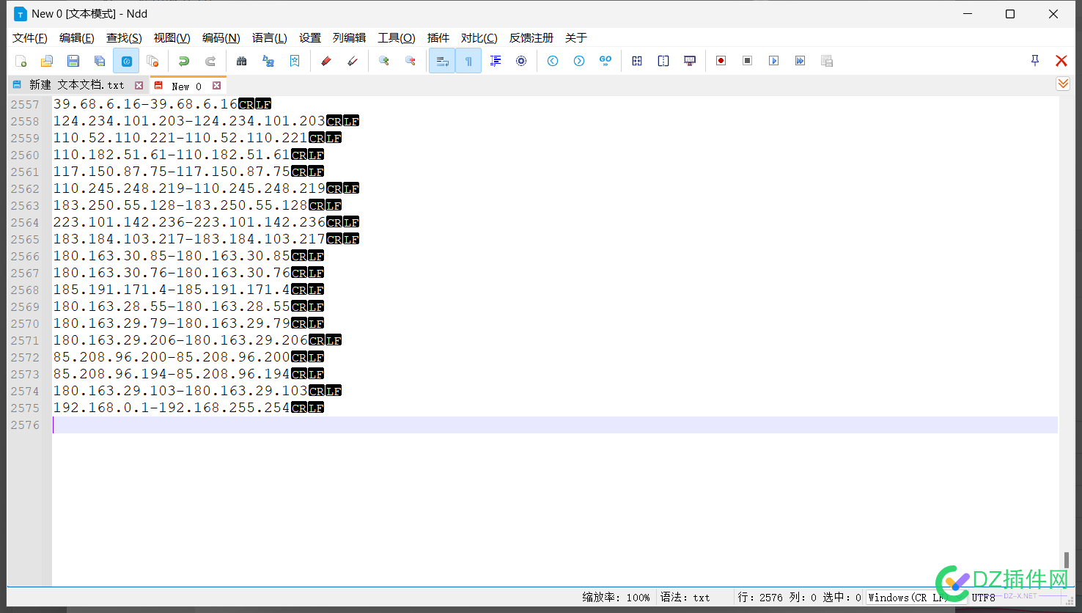Toggle indent guide toolbar icon
This screenshot has height=613, width=1082.
point(496,61)
